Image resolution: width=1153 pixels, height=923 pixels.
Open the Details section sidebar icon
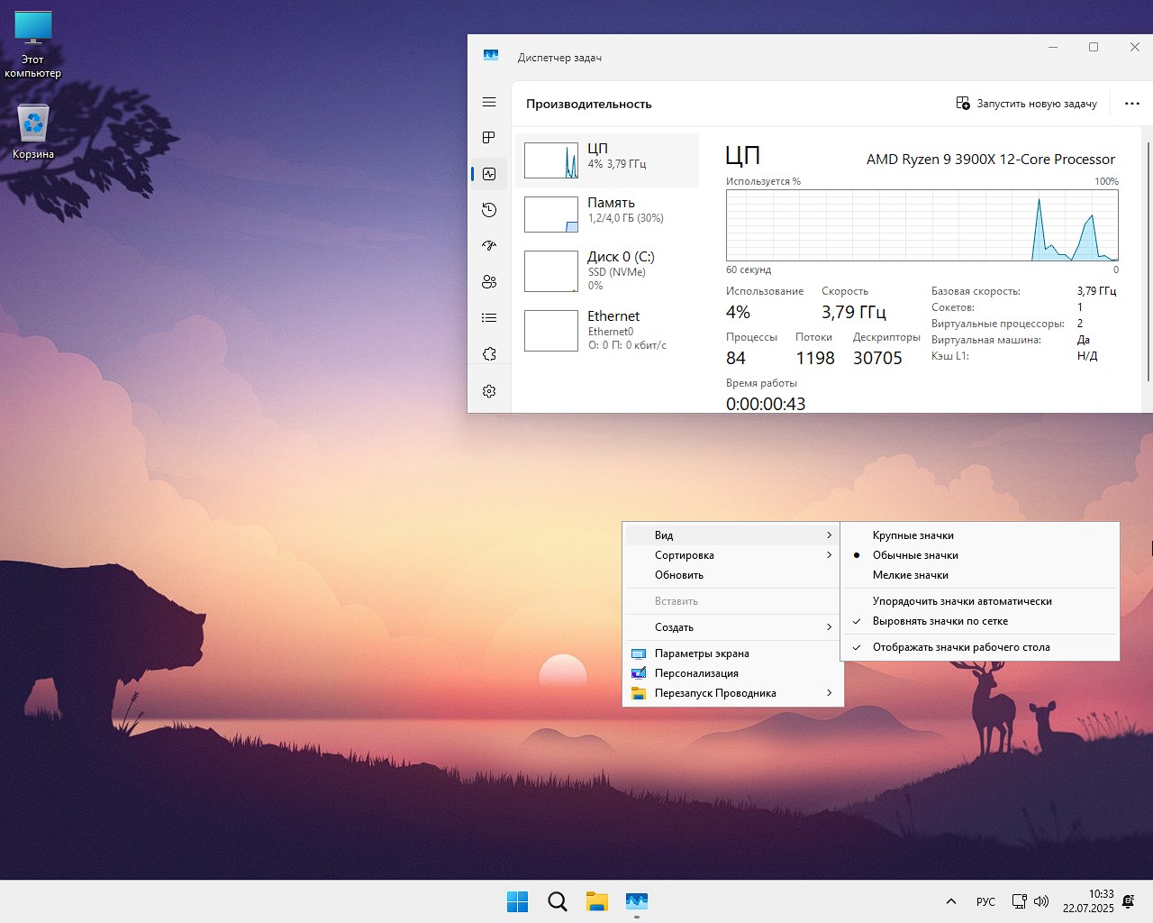488,317
